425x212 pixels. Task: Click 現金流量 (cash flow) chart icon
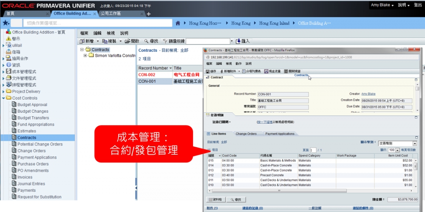(266, 71)
